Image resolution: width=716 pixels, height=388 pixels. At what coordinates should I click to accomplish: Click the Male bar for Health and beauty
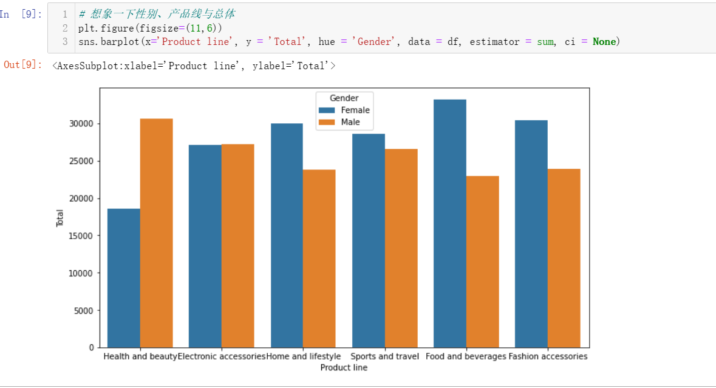pyautogui.click(x=156, y=233)
